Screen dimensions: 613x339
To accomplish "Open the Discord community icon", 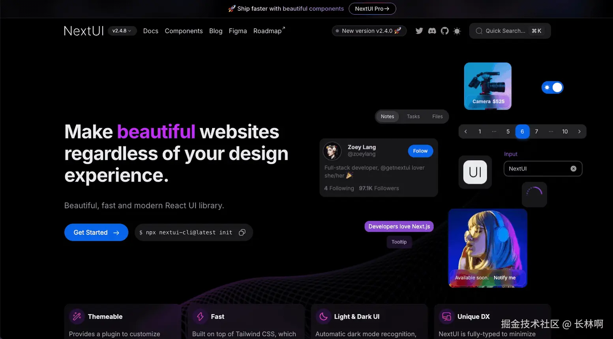I will point(432,31).
